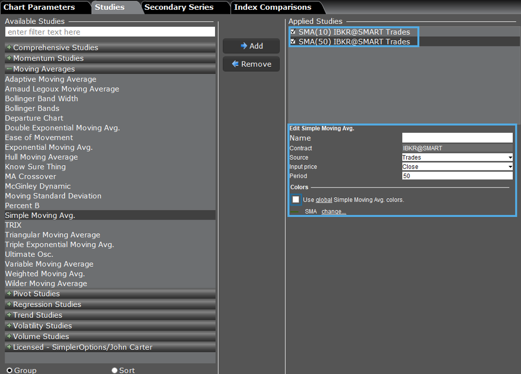The width and height of the screenshot is (521, 374).
Task: Open the Input price dropdown
Action: 457,167
